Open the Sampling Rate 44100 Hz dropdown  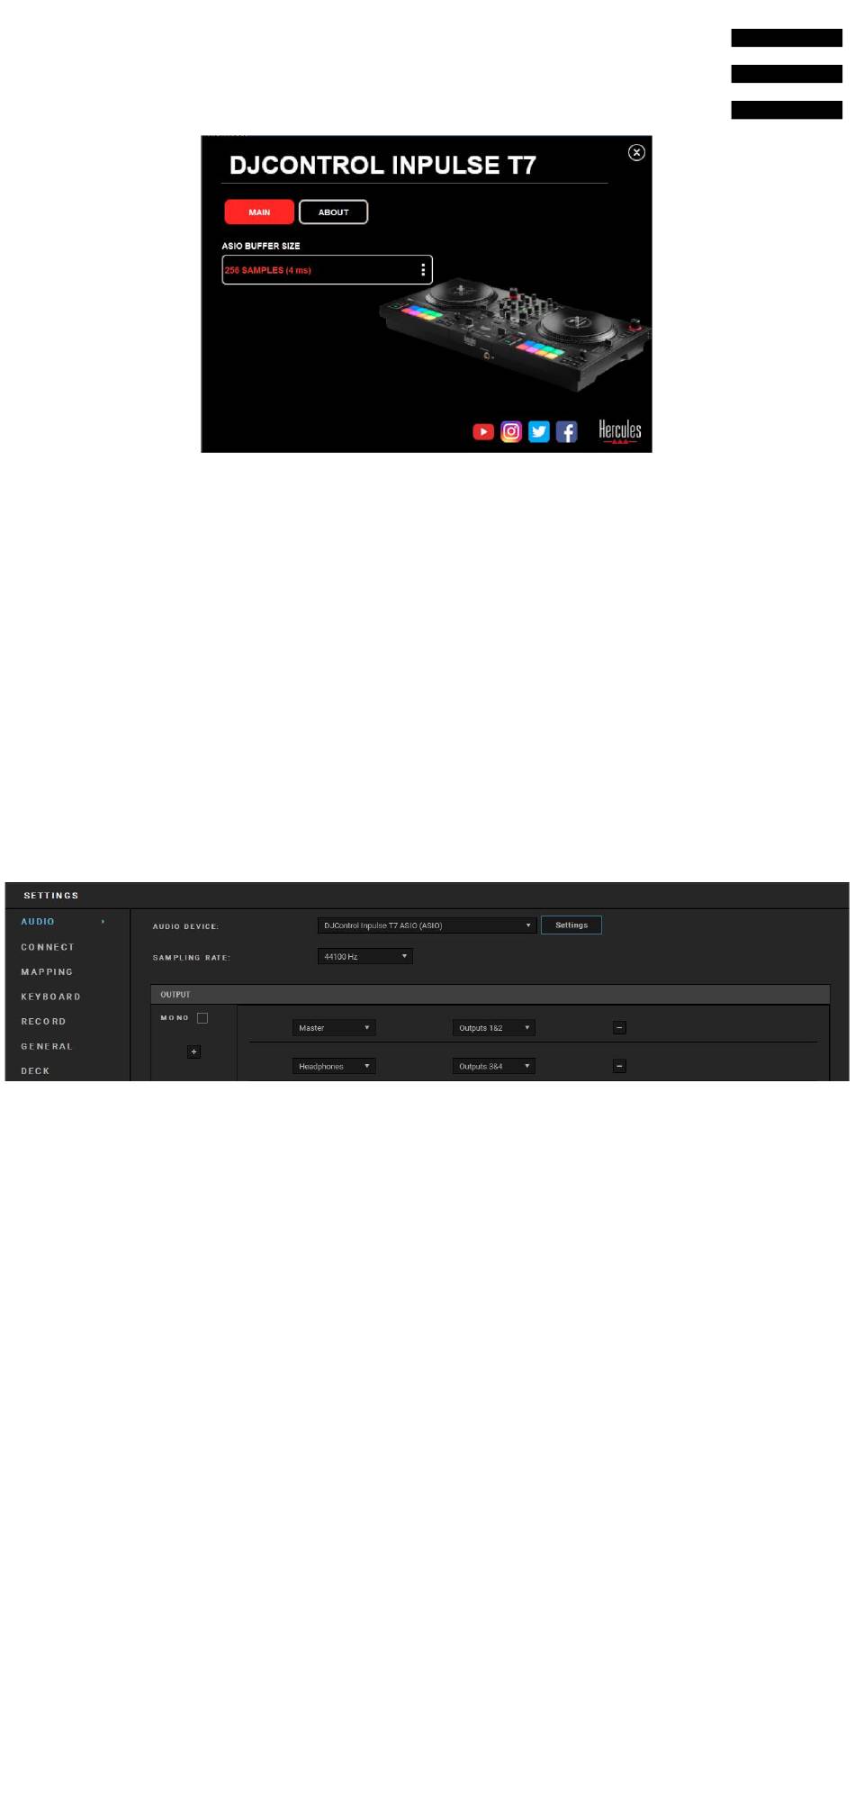[364, 957]
